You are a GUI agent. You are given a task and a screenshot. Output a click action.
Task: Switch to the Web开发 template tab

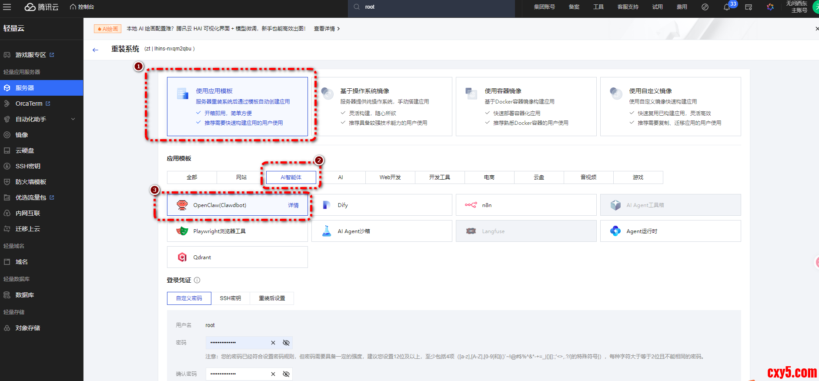[390, 177]
